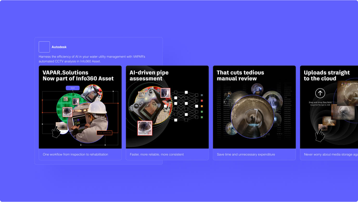This screenshot has height=202, width=358.
Task: Click the 'That cuts tedious manual review' headline
Action: coord(240,76)
